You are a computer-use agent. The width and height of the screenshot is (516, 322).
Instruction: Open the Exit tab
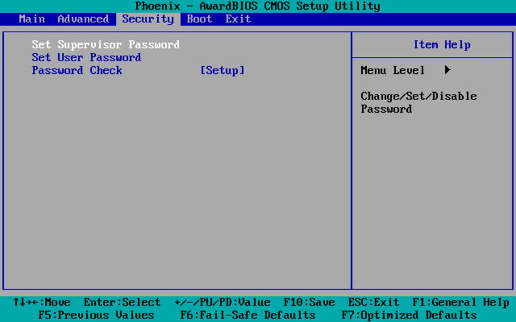[238, 19]
